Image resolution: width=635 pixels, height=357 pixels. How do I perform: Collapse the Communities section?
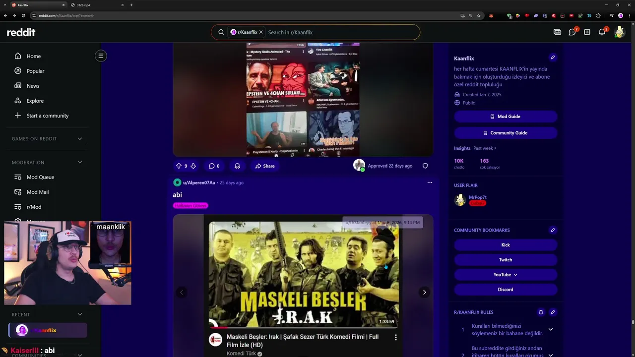click(80, 355)
